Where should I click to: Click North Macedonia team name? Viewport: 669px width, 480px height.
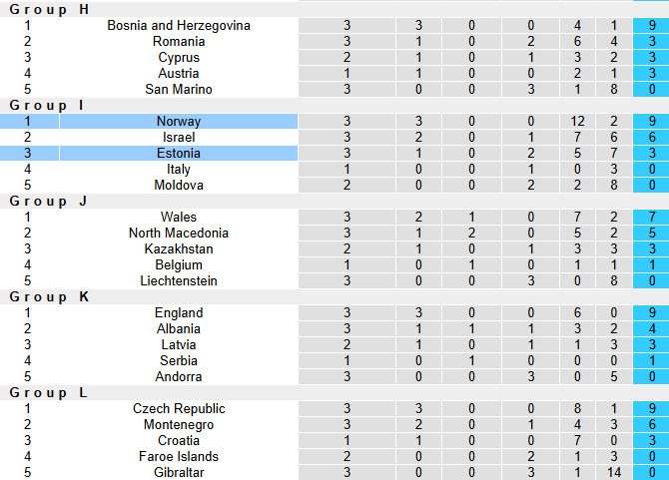[179, 234]
